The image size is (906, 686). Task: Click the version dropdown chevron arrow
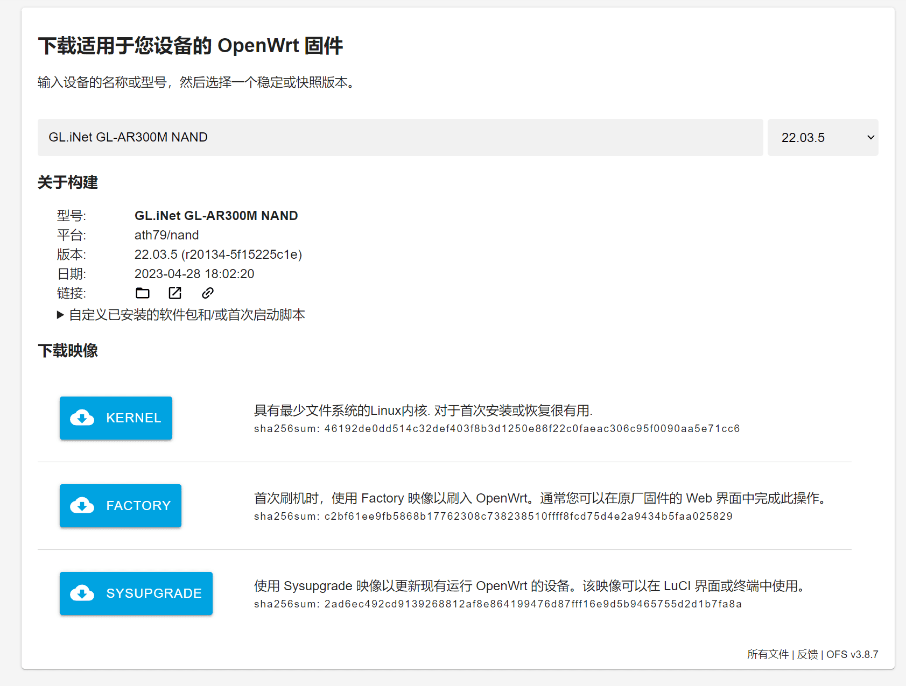[870, 137]
